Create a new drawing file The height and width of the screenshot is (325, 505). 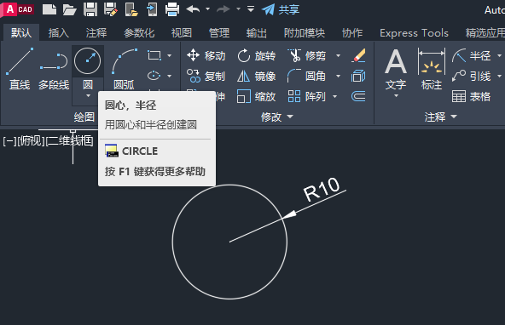click(49, 9)
